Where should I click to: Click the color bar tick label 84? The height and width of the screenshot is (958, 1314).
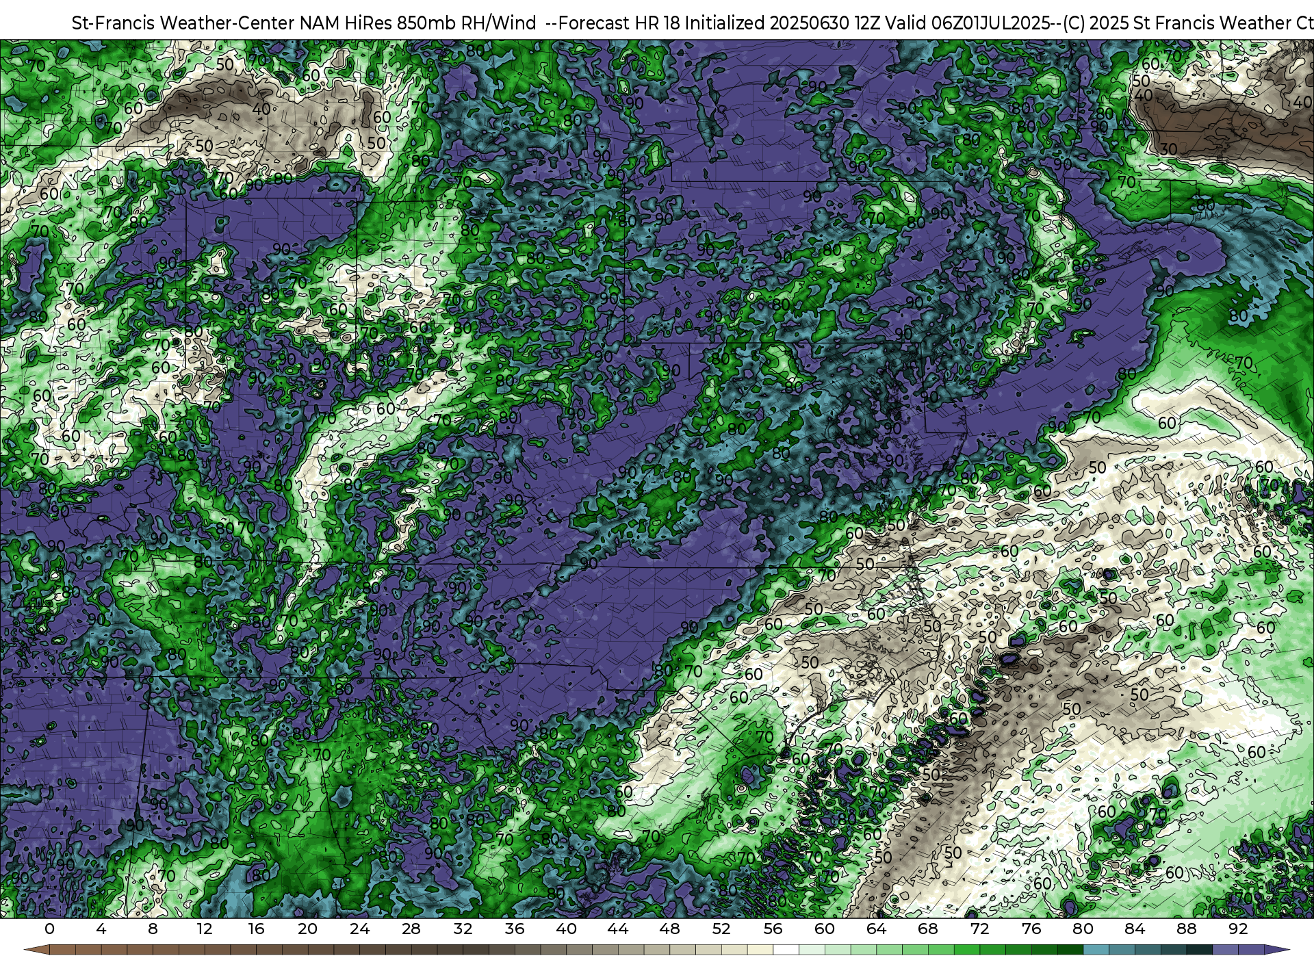1135,929
